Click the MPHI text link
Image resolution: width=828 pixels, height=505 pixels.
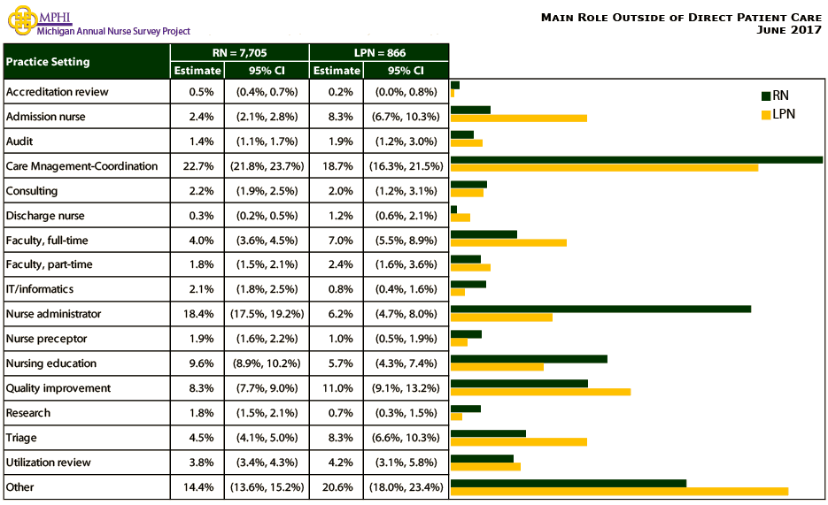click(55, 17)
